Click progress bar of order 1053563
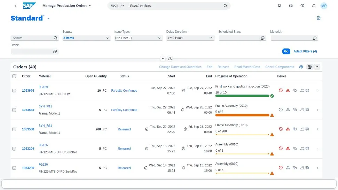This screenshot has width=338, height=190. [x=242, y=115]
